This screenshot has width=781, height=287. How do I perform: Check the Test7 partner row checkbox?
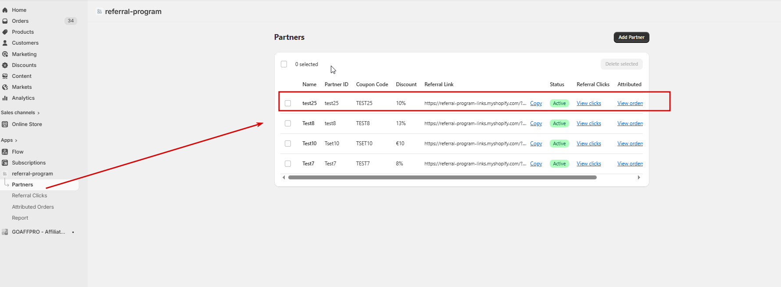[x=288, y=164]
